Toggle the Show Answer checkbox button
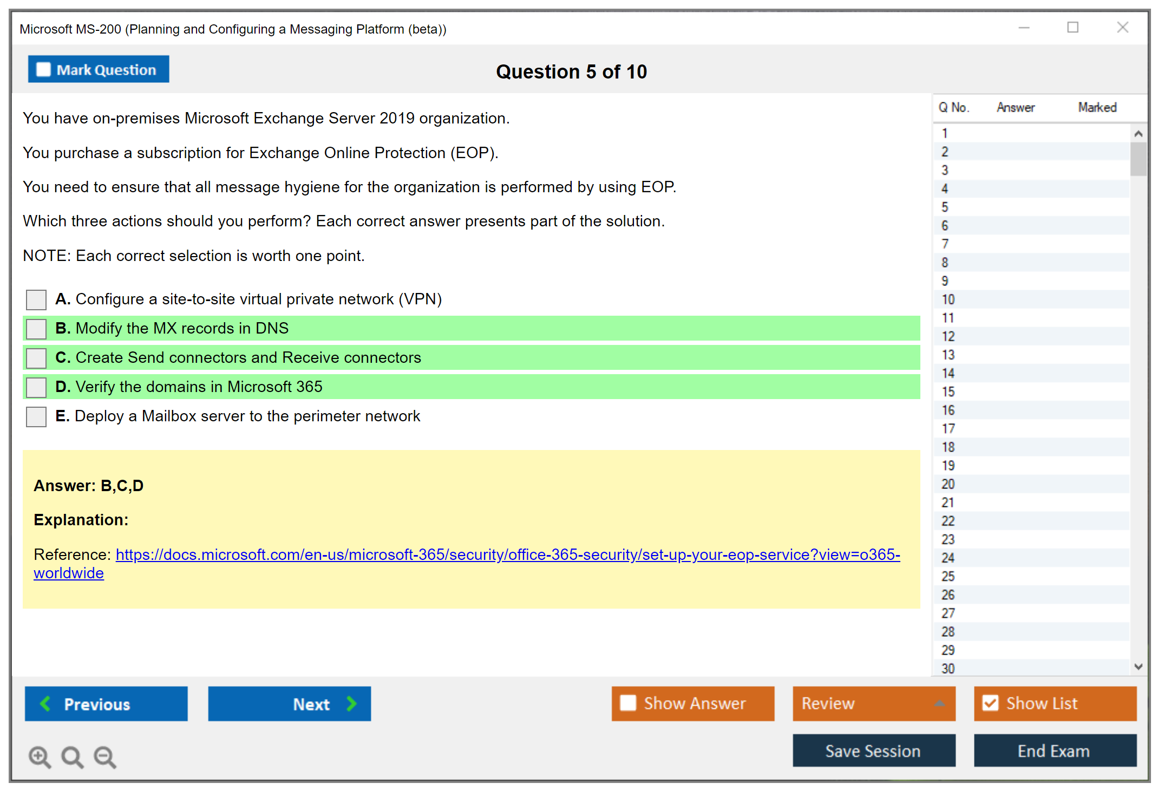This screenshot has width=1164, height=796. pyautogui.click(x=628, y=703)
